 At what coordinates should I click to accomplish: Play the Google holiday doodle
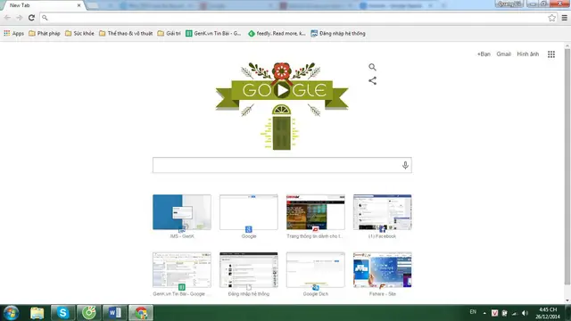pos(282,90)
